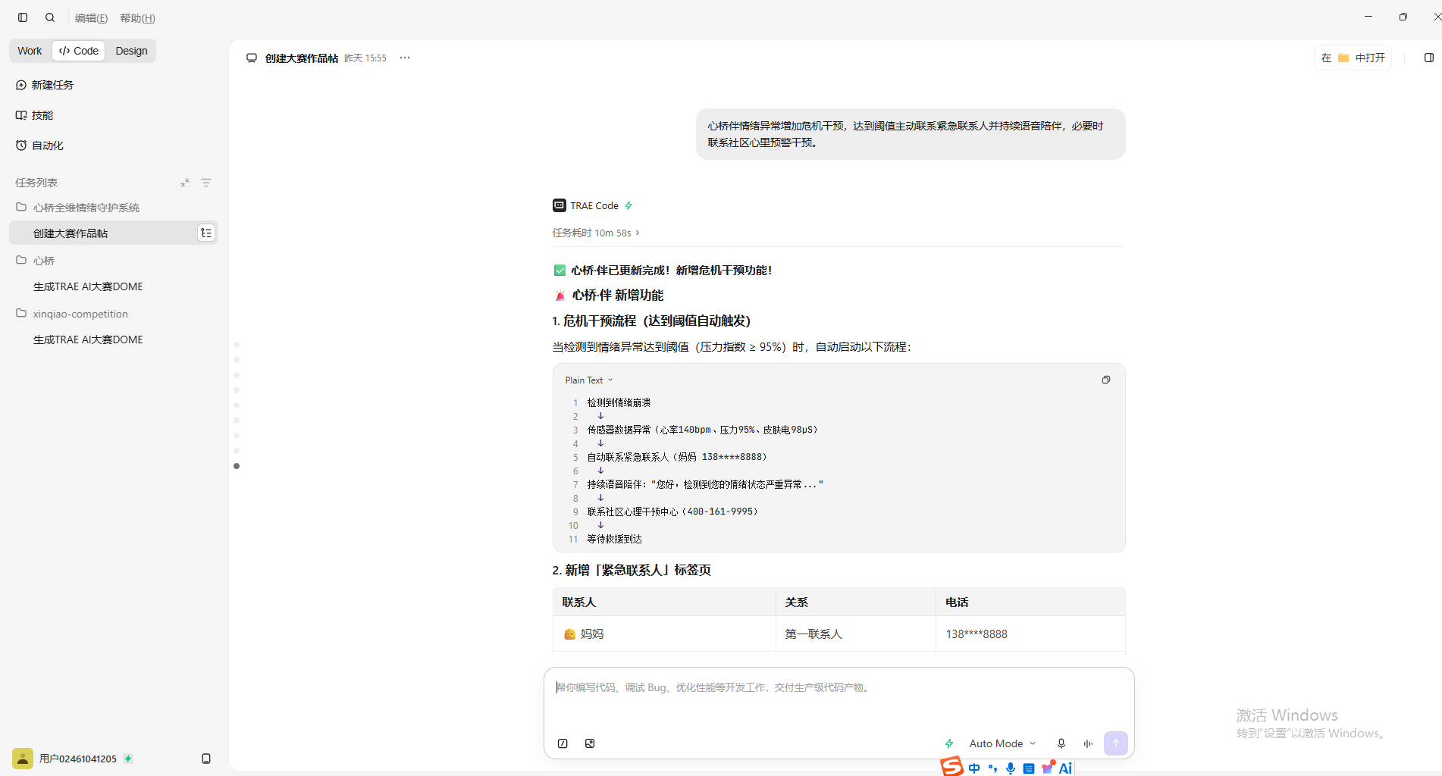Screen dimensions: 1442x776
Task: Click code line 联系社区心理干预中心（400-161-9995）
Action: click(x=672, y=512)
